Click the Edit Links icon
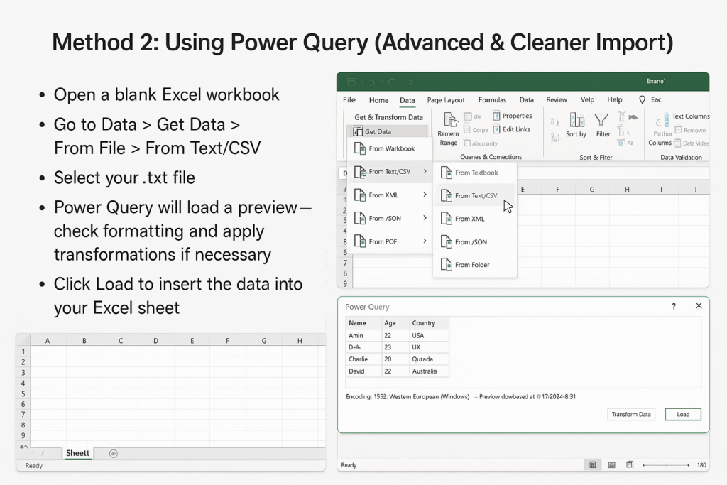Screen dimensions: 727x485 coord(497,129)
